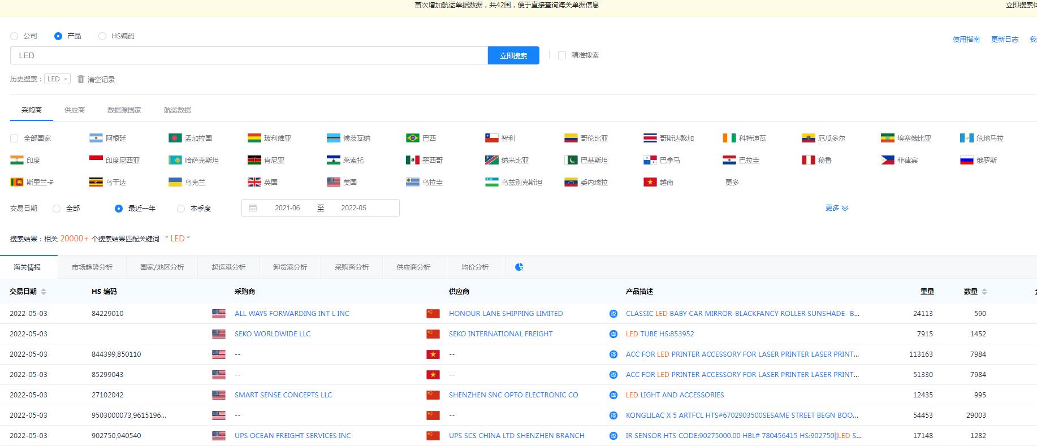This screenshot has width=1037, height=446.
Task: Open buyer SMART SENSE CONCEPTS LLC
Action: [283, 395]
